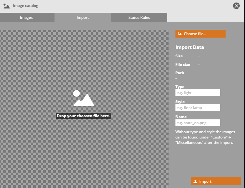
Task: Close the Image catalog dialog
Action: pos(236,6)
